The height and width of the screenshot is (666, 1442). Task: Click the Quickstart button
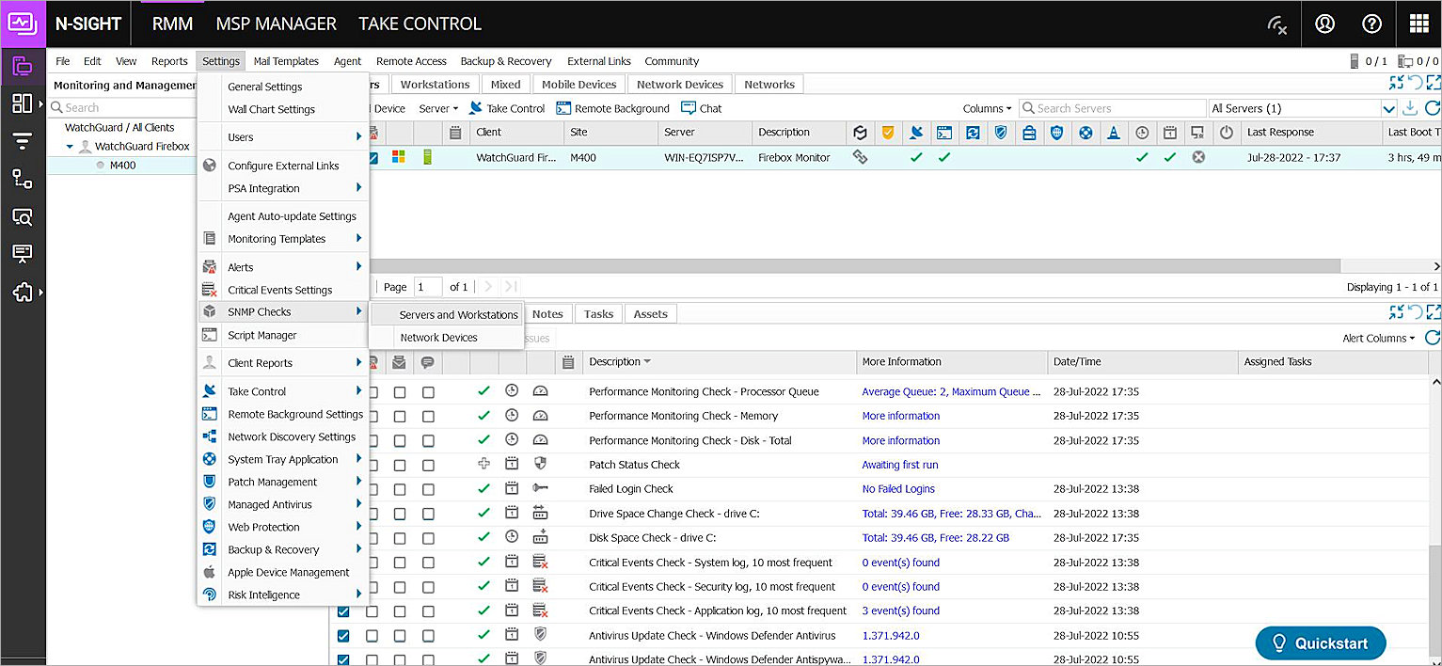point(1320,643)
